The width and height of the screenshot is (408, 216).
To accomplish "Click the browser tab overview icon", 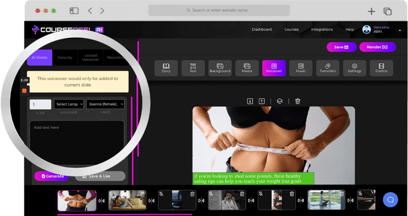I will point(388,11).
